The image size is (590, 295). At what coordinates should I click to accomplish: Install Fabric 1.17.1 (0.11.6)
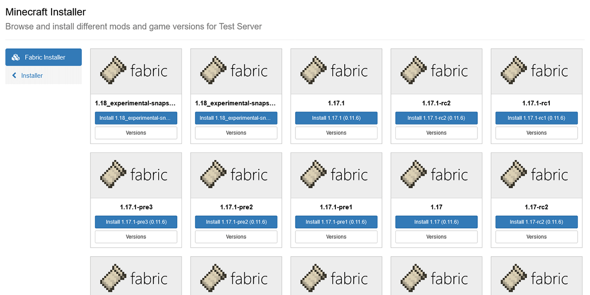click(x=336, y=118)
